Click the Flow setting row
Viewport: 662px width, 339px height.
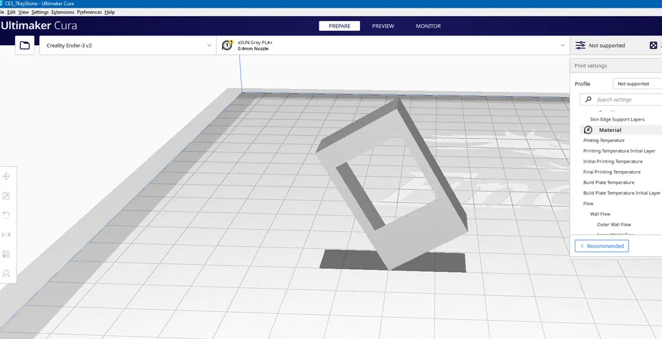[588, 203]
